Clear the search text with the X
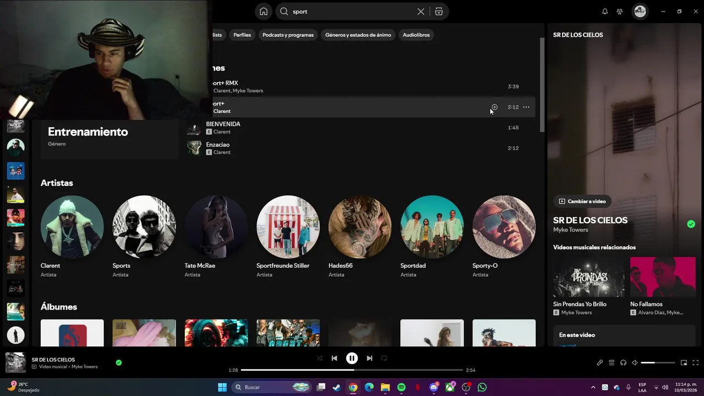The height and width of the screenshot is (396, 704). 421,12
